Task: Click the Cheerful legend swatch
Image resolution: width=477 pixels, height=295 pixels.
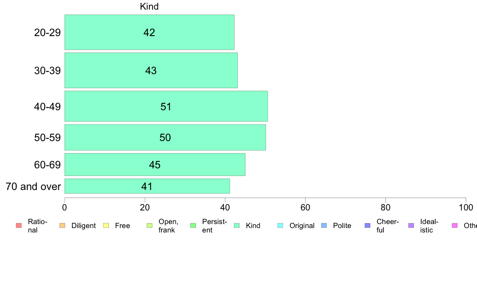Action: [x=367, y=225]
